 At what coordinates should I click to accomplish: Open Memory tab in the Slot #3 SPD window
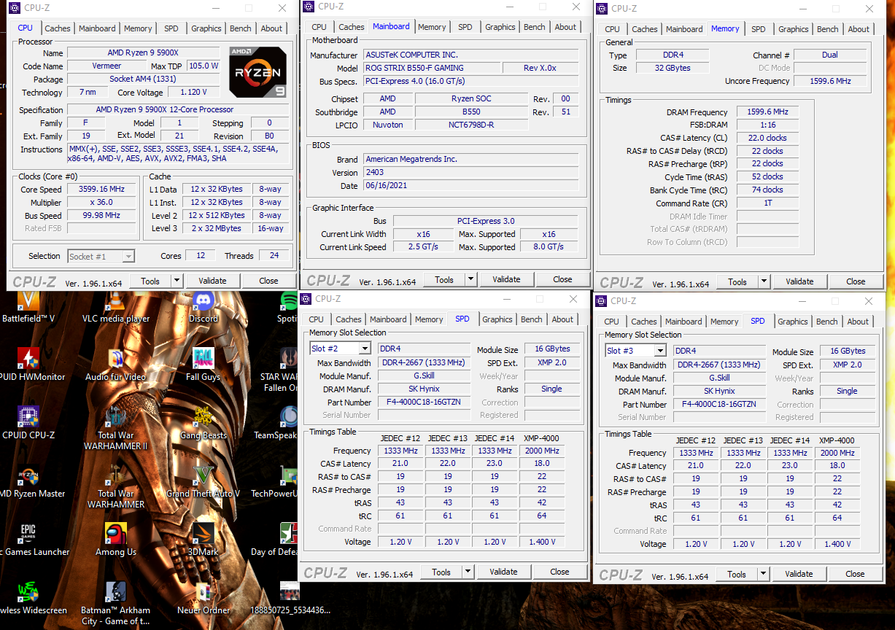(x=724, y=322)
